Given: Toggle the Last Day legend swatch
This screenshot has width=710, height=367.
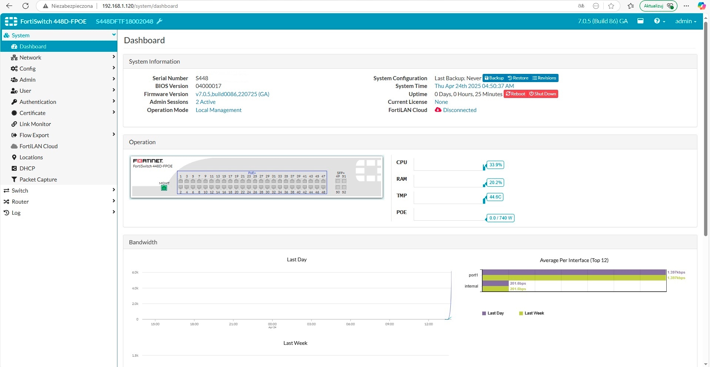Looking at the screenshot, I should click(x=484, y=313).
